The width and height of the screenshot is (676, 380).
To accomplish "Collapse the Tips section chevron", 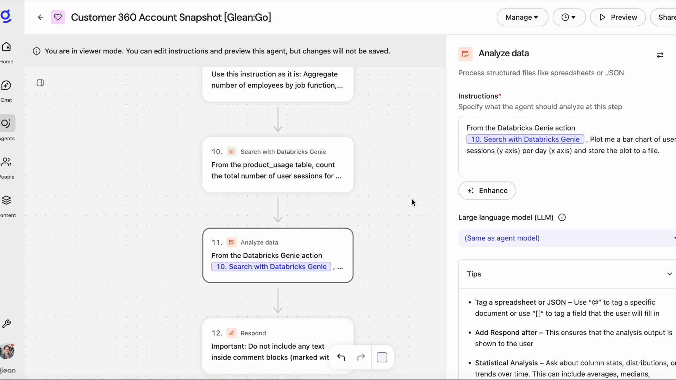I will 669,274.
